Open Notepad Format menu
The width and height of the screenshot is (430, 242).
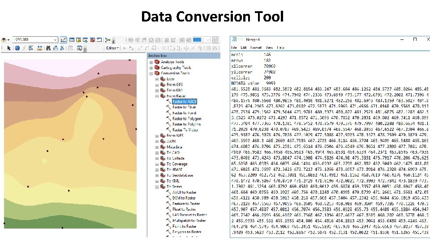[x=256, y=48]
